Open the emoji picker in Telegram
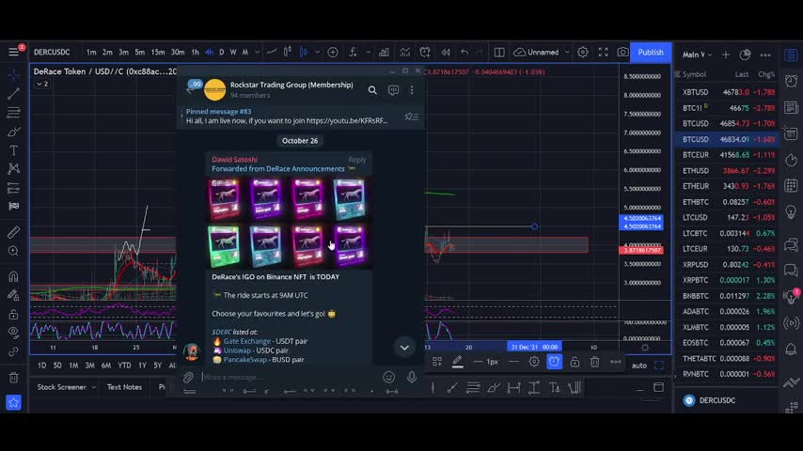Image resolution: width=803 pixels, height=451 pixels. click(388, 378)
